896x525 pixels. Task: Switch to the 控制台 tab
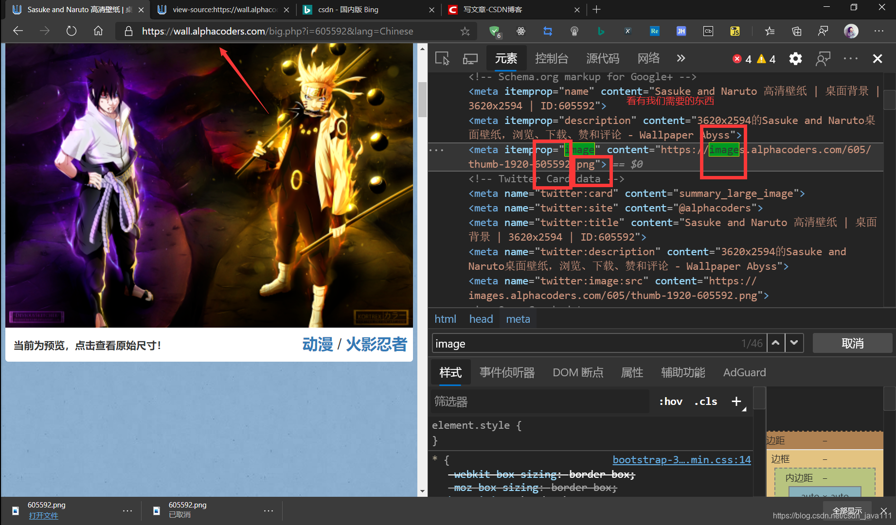[x=552, y=58]
